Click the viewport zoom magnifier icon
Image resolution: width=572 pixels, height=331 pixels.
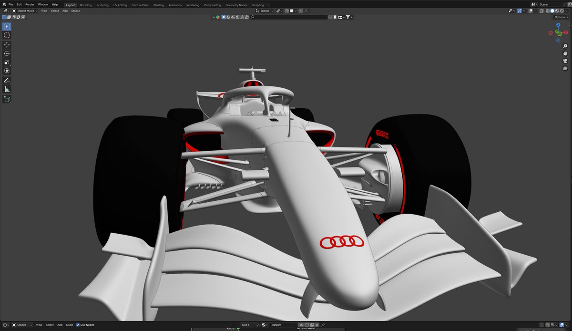565,46
